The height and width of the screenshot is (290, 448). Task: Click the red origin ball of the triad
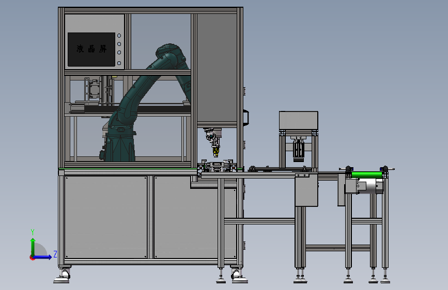click(x=32, y=257)
